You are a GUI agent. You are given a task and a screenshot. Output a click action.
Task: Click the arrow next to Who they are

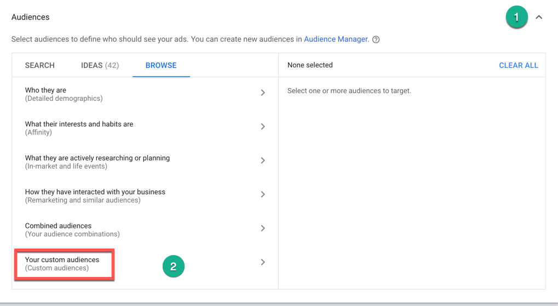263,93
